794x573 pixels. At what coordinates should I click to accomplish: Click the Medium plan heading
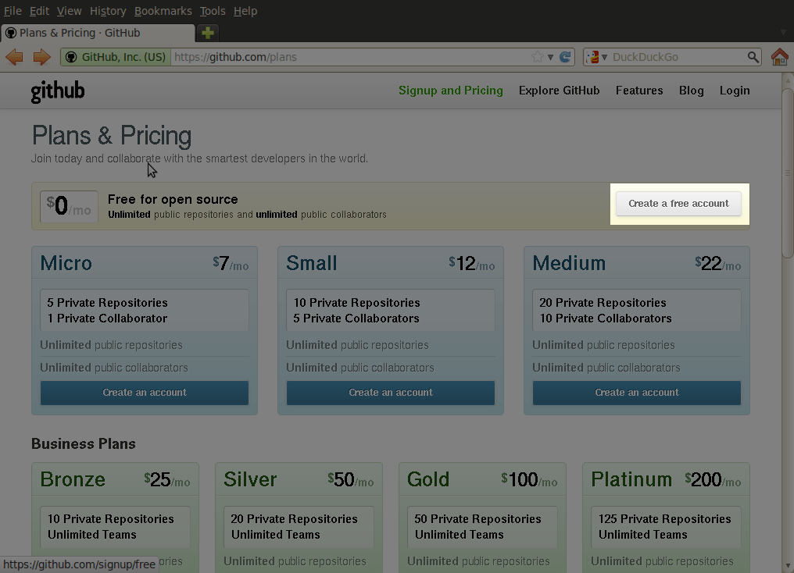point(569,264)
